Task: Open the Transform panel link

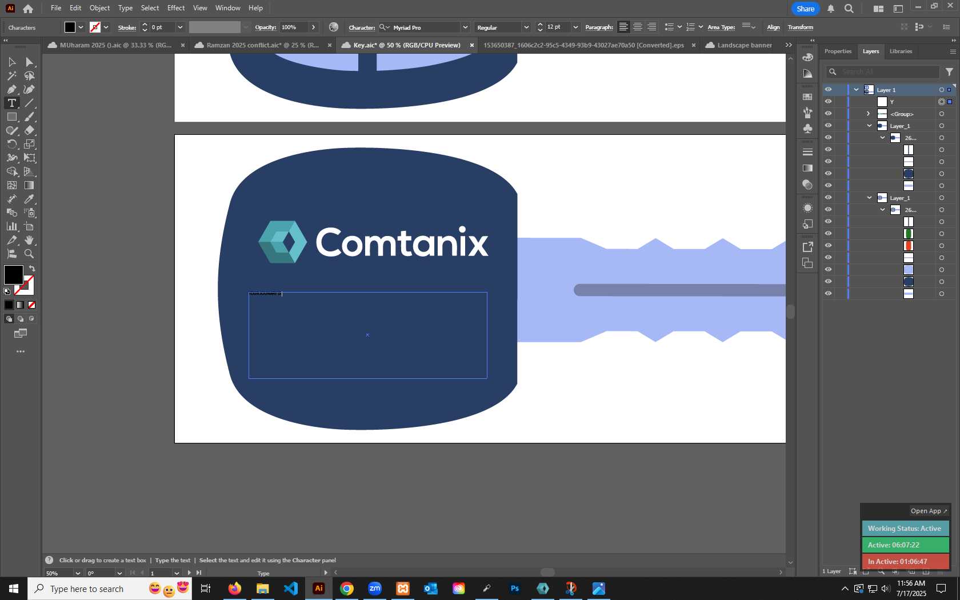Action: (x=800, y=27)
